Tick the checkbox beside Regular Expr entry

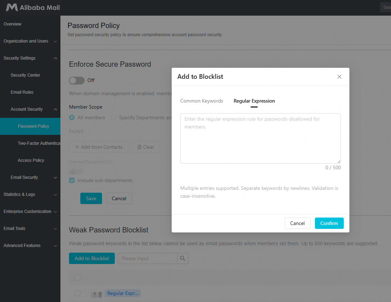(x=77, y=293)
